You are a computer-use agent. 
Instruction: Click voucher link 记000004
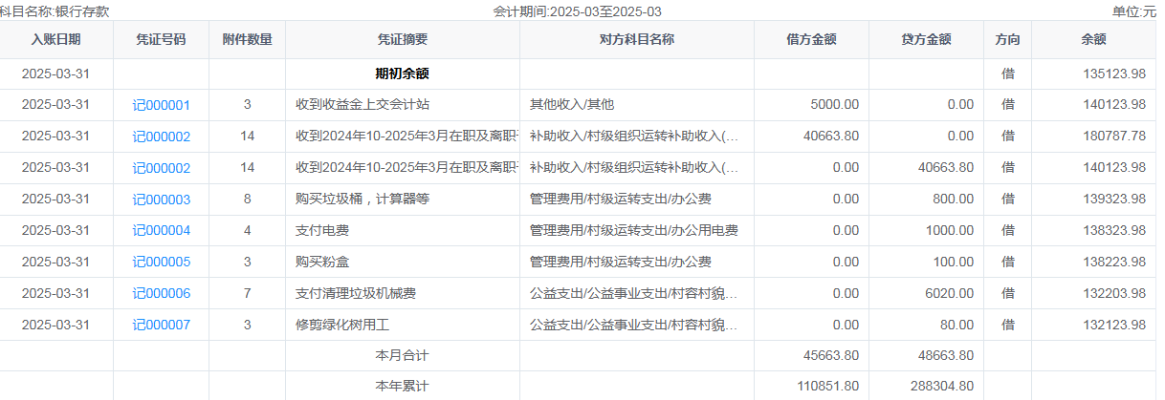pos(161,231)
